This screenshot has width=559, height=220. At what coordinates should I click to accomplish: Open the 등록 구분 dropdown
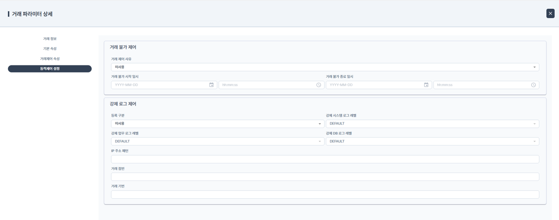[x=218, y=124]
